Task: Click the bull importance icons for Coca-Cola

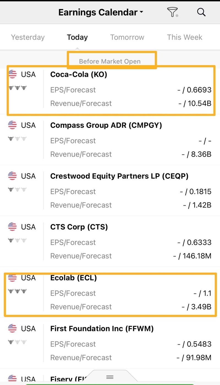Action: [17, 88]
